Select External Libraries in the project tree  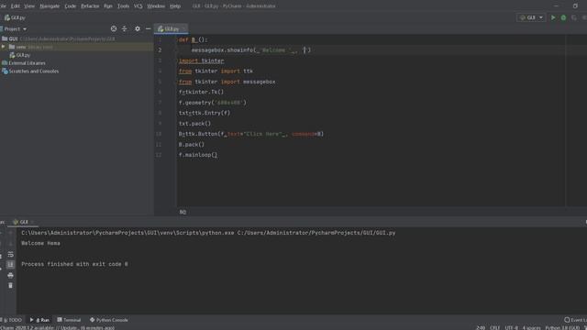27,63
